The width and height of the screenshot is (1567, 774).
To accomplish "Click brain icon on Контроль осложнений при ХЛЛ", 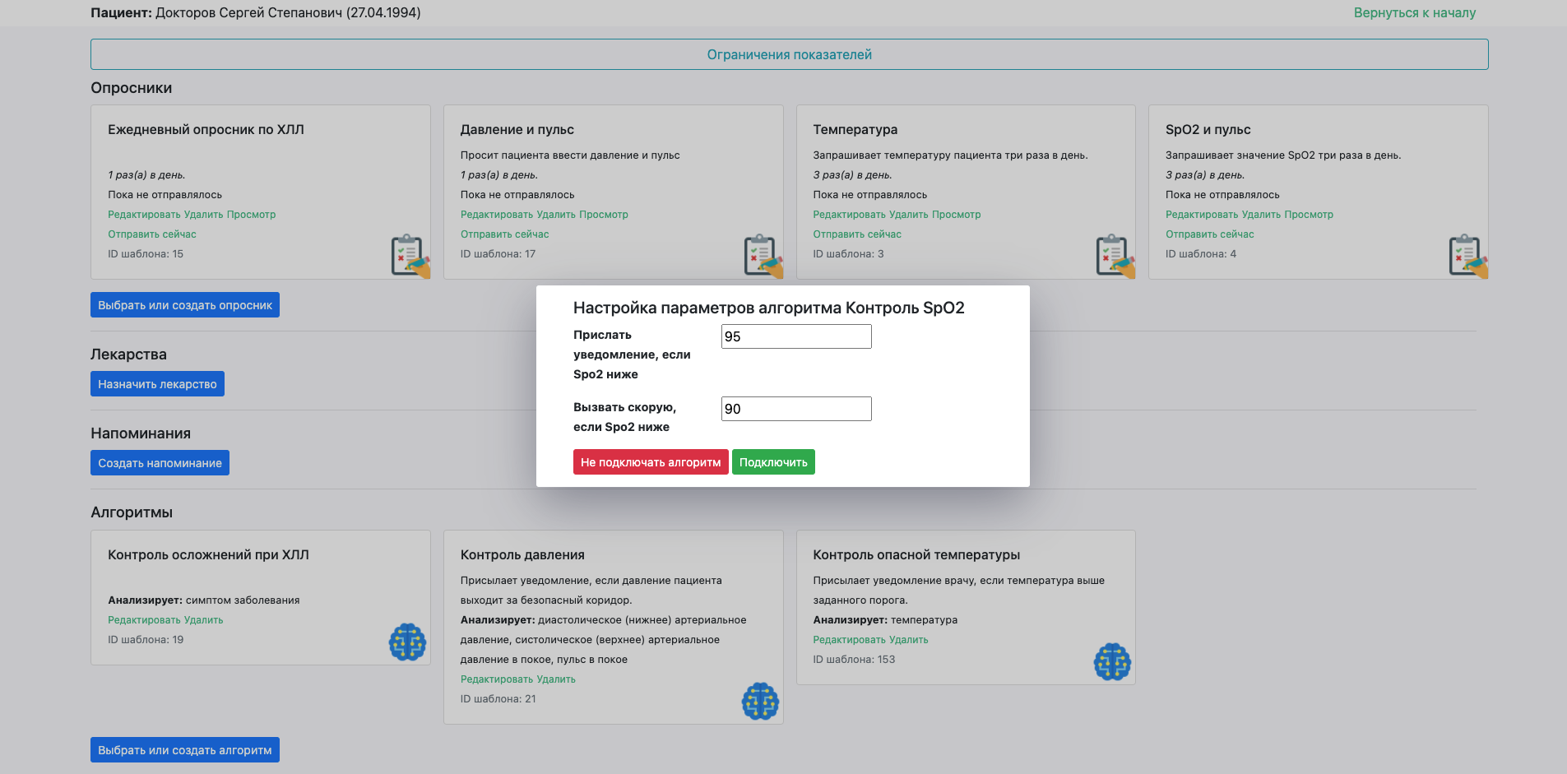I will [x=407, y=642].
